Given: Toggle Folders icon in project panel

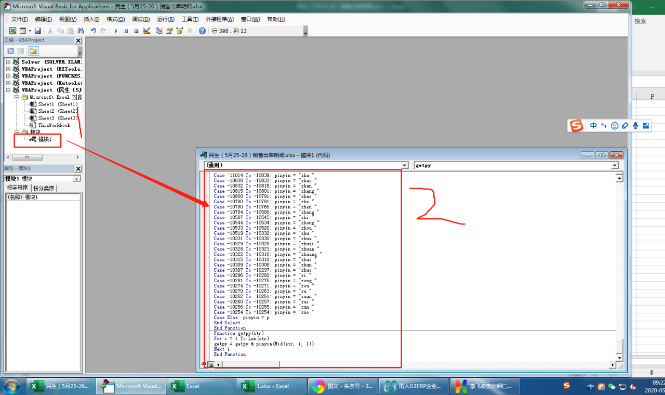Looking at the screenshot, I should (x=33, y=51).
